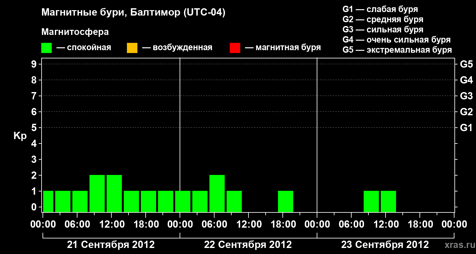Viewport: 476px width, 254px height.
Task: Click the 21:00–24:00 bar on 21 Сентября
Action: (166, 201)
